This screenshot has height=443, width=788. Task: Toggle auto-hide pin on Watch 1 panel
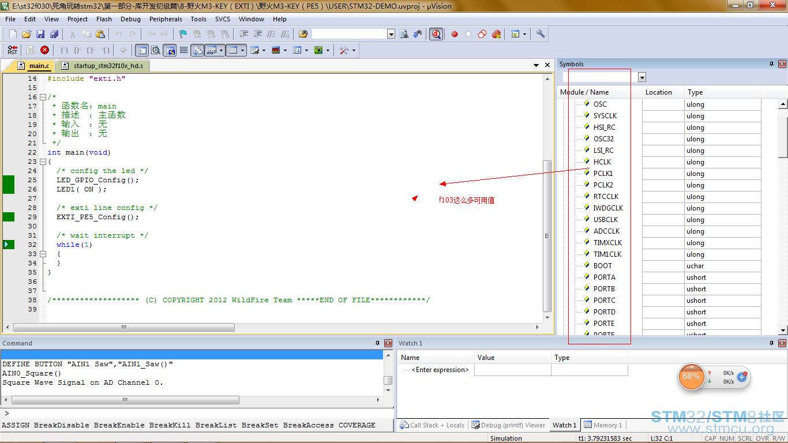click(771, 343)
